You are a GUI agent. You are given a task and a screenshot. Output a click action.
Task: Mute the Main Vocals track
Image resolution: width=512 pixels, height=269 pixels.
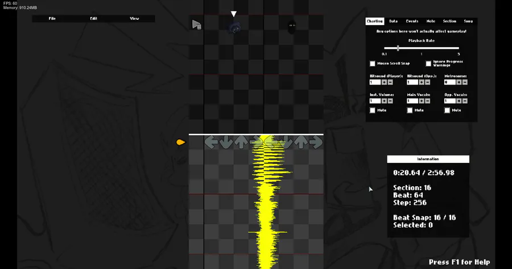[x=410, y=111]
